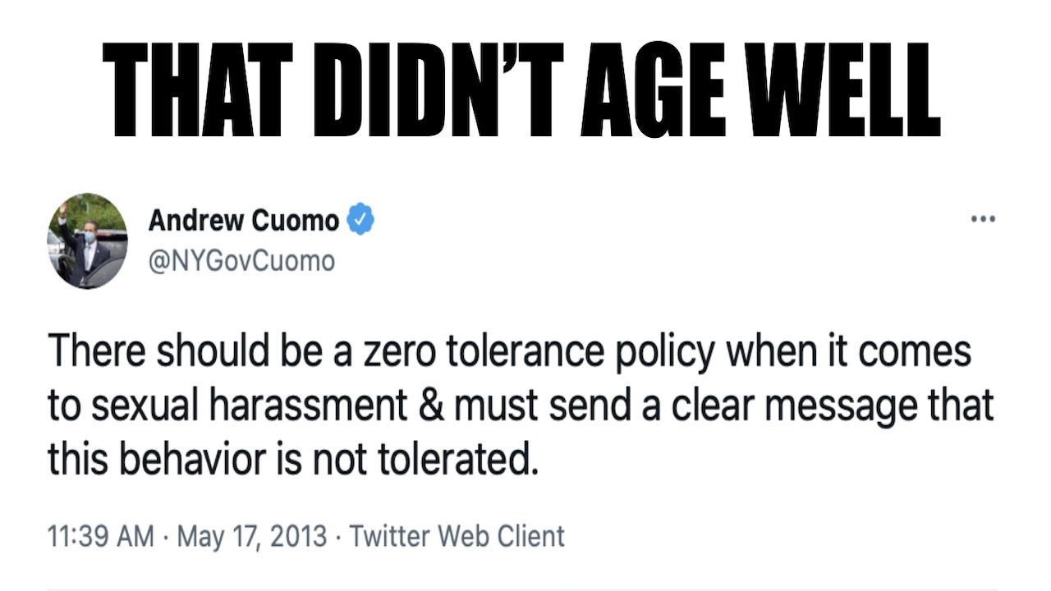This screenshot has height=591, width=1051.
Task: Open the tweet's three-dot more options menu
Action: (x=983, y=219)
